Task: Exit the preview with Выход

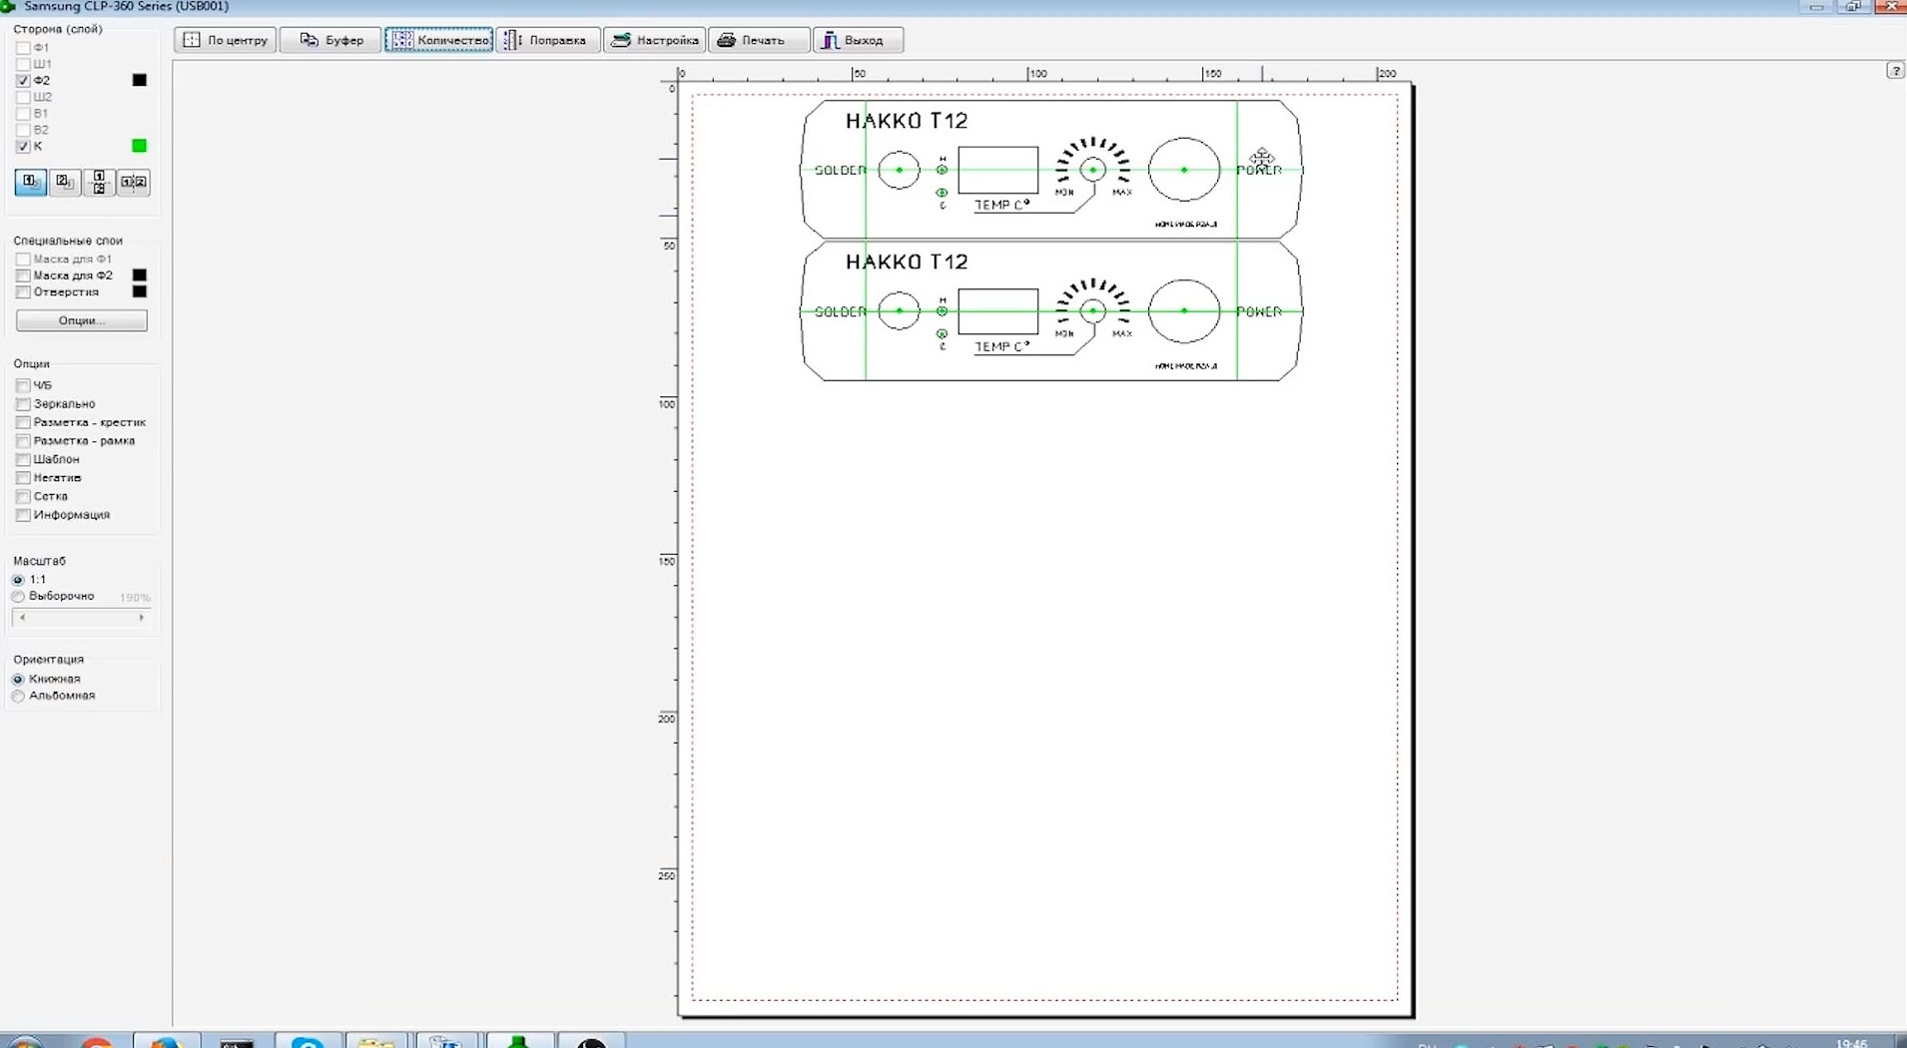Action: coord(858,40)
